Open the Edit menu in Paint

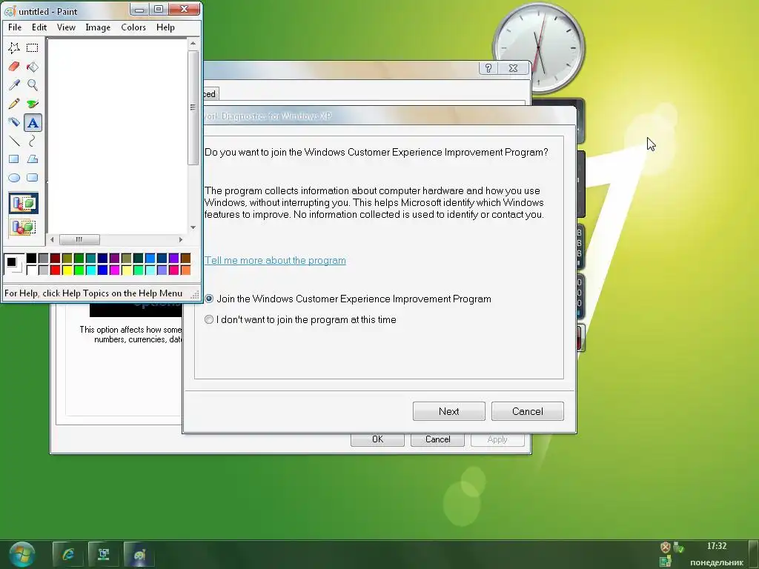[39, 27]
